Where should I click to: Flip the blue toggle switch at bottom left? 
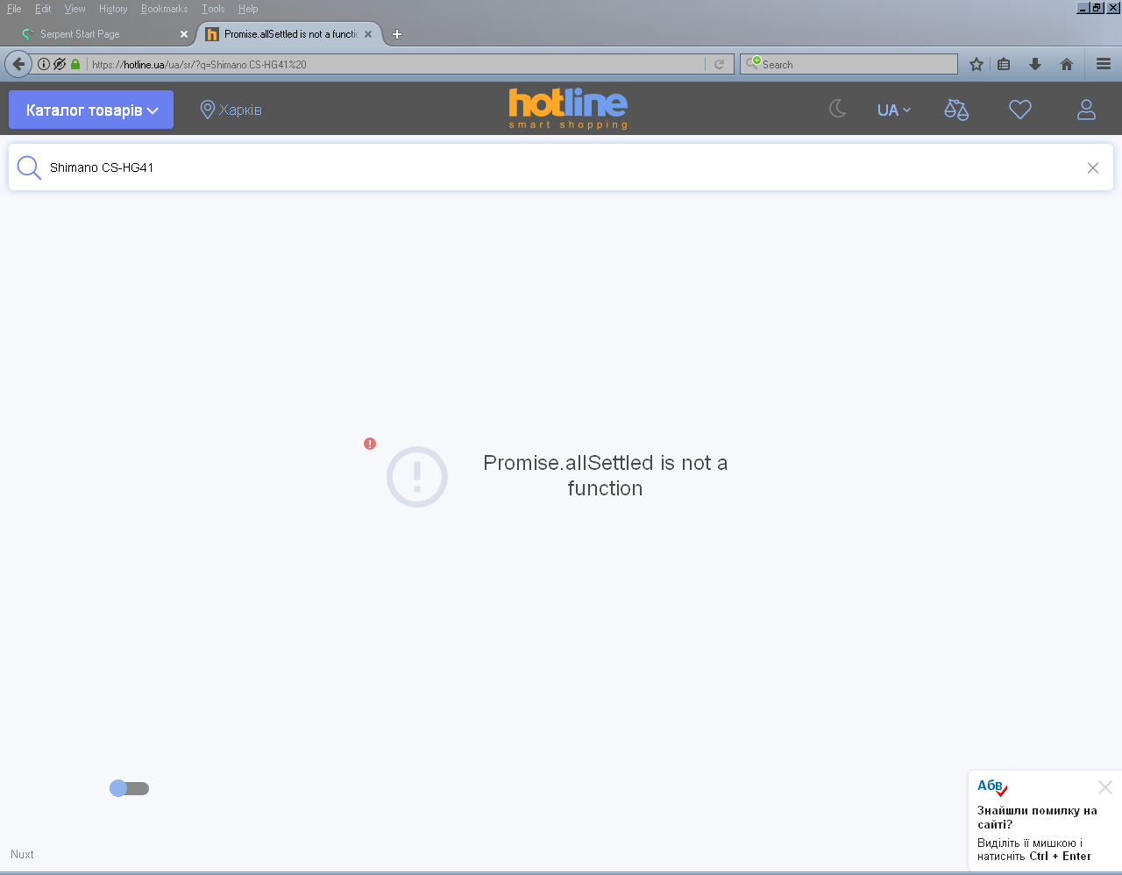(129, 788)
